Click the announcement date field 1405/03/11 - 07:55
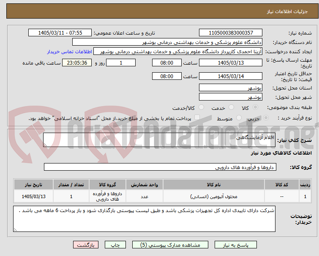Screen dimensions: 319x256 [60, 33]
